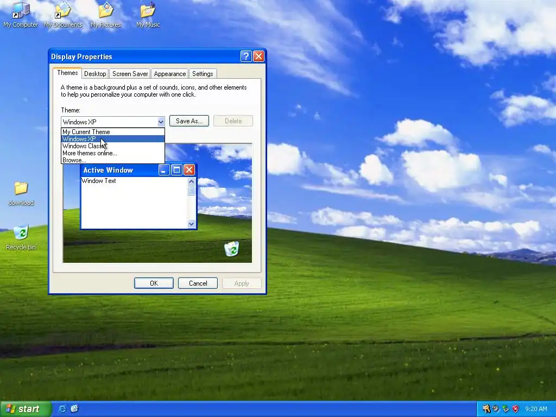
Task: Choose Windows XP in the theme list
Action: click(113, 138)
